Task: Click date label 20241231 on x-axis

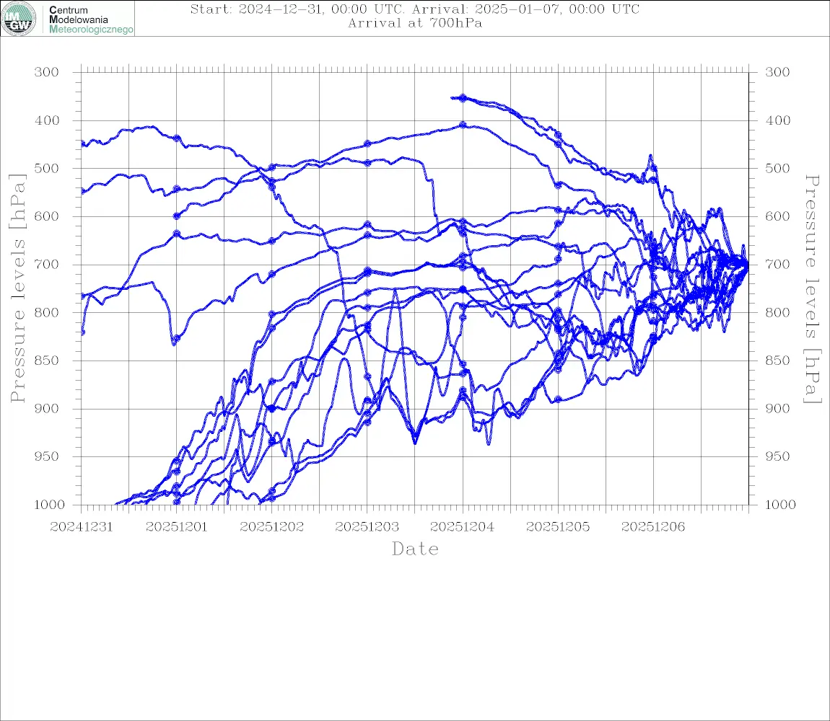Action: pyautogui.click(x=81, y=527)
